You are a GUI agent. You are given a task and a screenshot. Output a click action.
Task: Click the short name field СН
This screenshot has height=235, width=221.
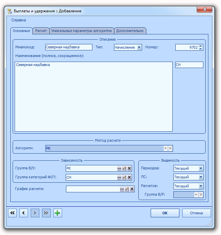tap(189, 65)
